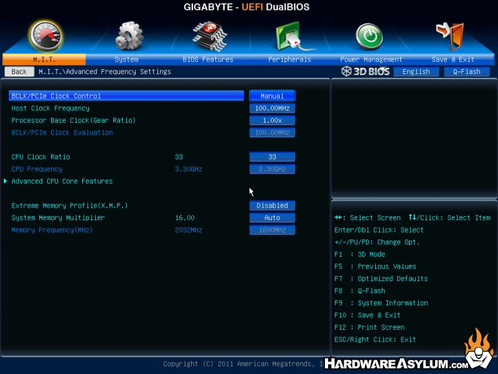Select Processor Base Clock(Gear Ratio) label
This screenshot has width=498, height=374.
tap(73, 120)
